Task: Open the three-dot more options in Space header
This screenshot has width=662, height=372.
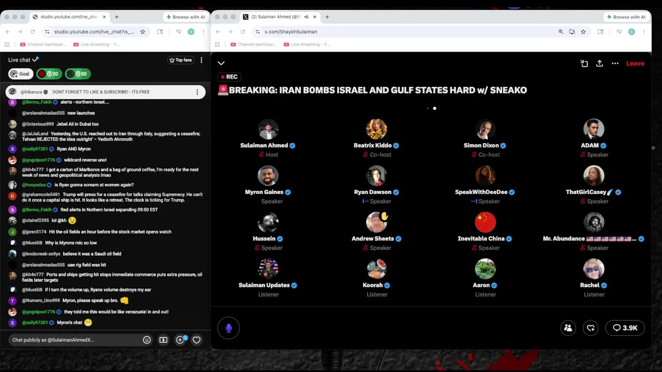Action: click(x=615, y=63)
